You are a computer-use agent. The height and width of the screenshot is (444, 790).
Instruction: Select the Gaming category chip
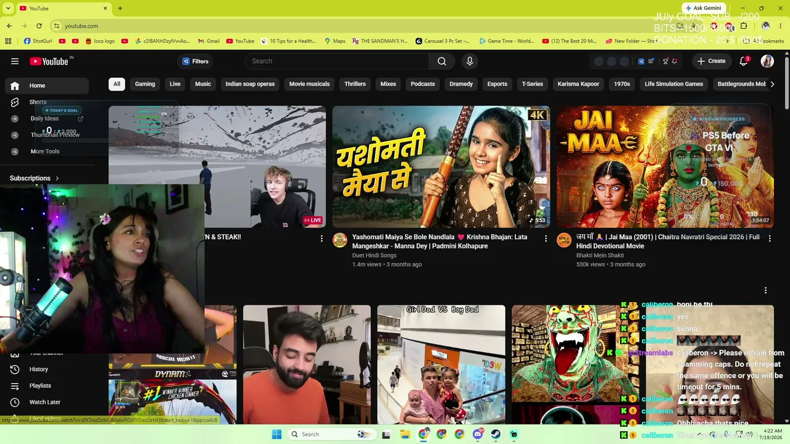(145, 84)
